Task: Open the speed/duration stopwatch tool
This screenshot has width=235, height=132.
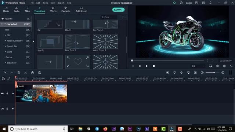Action: (32, 73)
